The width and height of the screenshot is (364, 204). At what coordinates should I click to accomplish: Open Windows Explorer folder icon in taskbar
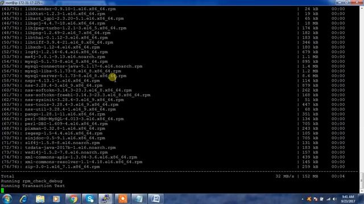point(40,199)
